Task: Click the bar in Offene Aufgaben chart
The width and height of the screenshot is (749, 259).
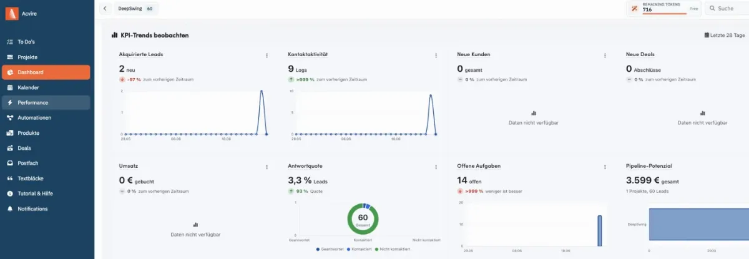Action: [x=600, y=231]
